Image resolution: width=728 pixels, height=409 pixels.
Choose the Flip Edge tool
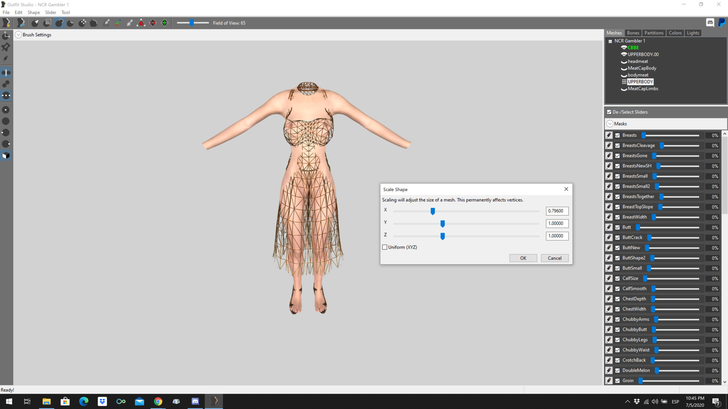[x=153, y=23]
